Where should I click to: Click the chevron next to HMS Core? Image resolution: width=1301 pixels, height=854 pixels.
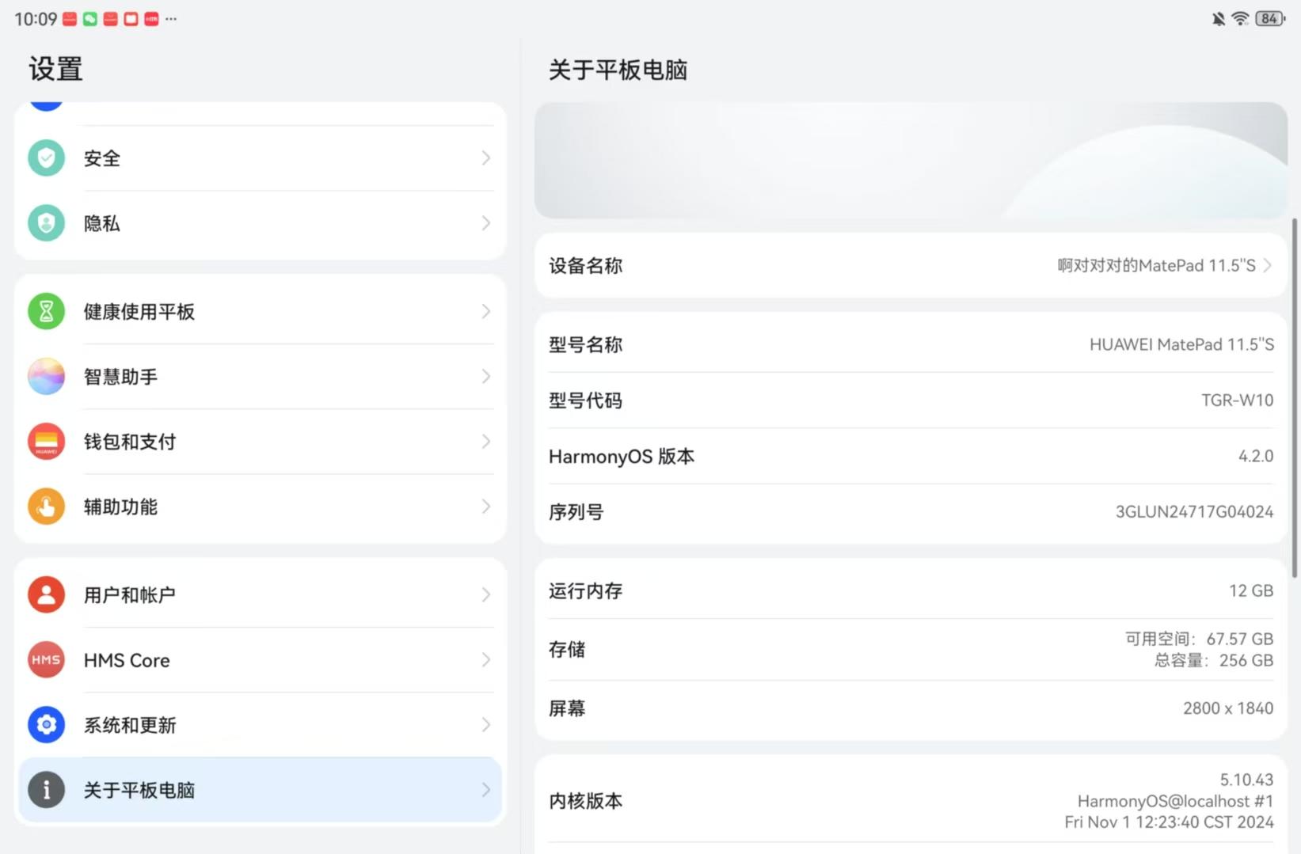[x=485, y=660]
